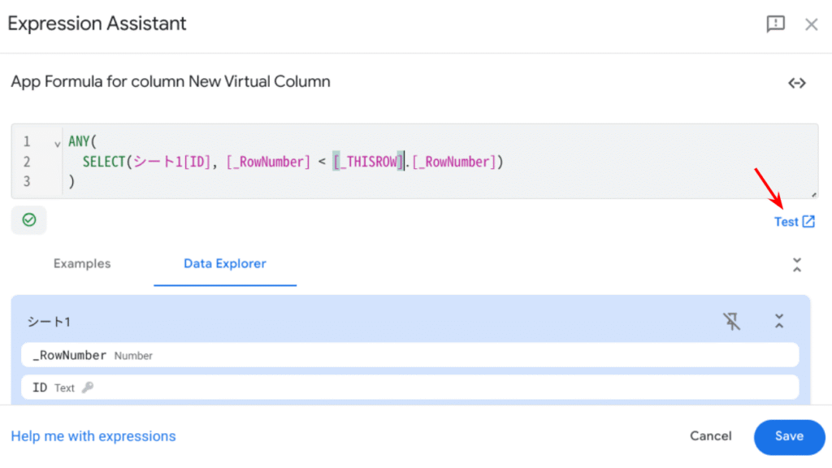This screenshot has width=832, height=468.
Task: Insert the ID column from Data Explorer
Action: (409, 388)
